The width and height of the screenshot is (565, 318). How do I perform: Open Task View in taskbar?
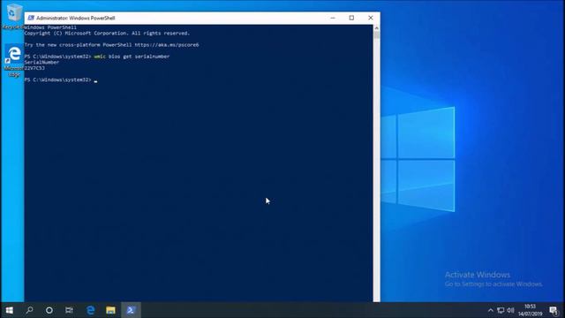(x=69, y=310)
